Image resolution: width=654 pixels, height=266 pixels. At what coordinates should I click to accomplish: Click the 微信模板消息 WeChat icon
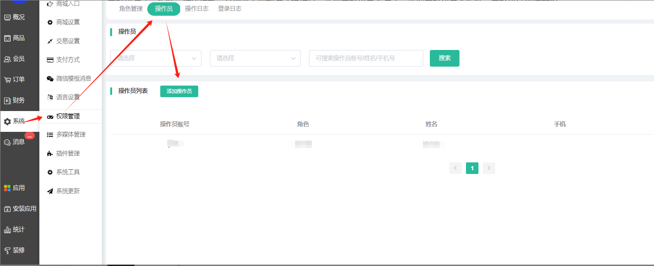(x=50, y=79)
